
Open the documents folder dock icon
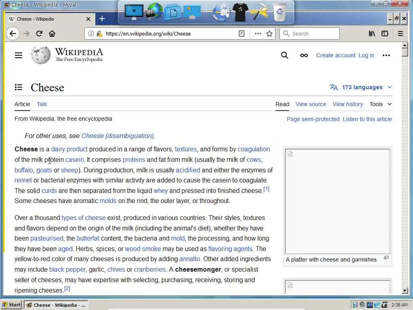click(x=172, y=12)
